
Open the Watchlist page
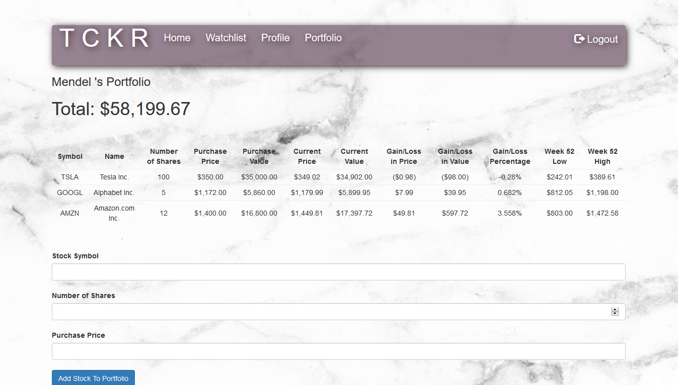pos(226,38)
